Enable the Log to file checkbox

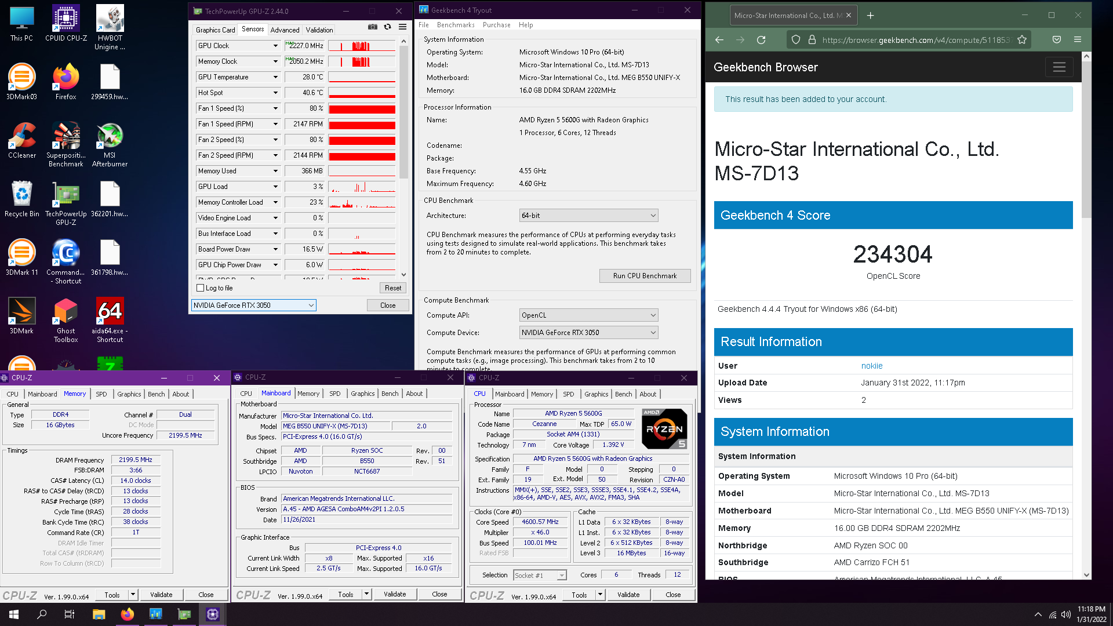point(201,288)
